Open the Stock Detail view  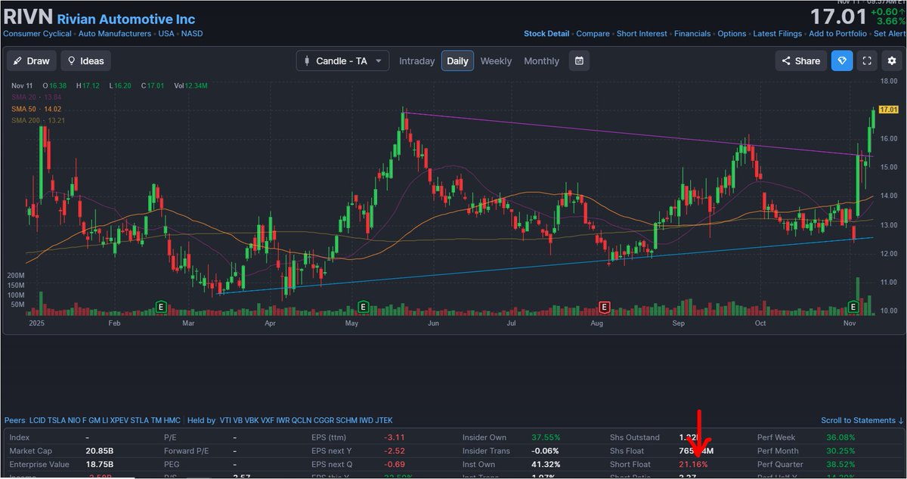(x=546, y=33)
